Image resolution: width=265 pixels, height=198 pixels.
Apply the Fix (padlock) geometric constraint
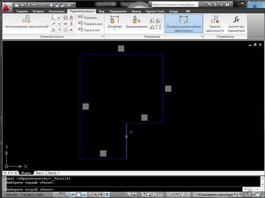coord(72,18)
